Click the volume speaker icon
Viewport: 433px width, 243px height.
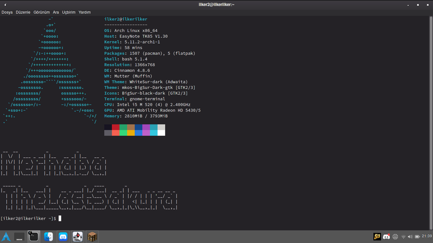click(410, 236)
